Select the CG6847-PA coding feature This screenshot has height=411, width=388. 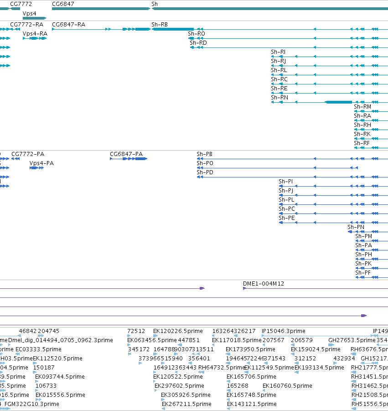point(129,159)
